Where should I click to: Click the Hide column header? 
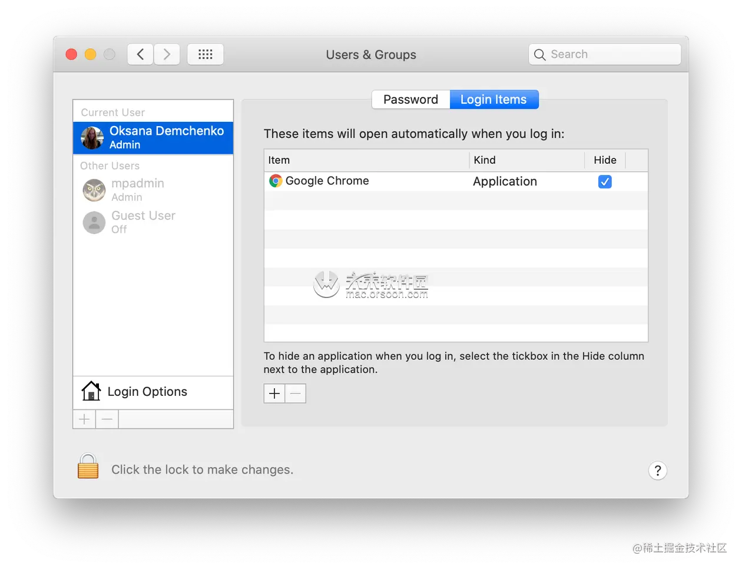(605, 160)
